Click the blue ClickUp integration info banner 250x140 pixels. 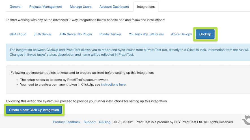point(127,52)
